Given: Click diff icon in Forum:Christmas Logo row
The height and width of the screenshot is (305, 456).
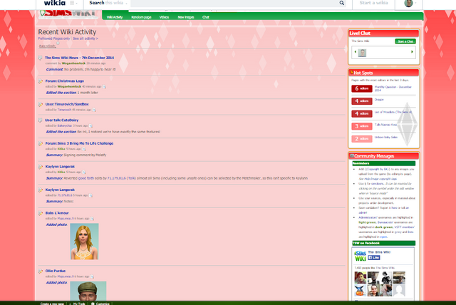Looking at the screenshot, I should 104,87.
